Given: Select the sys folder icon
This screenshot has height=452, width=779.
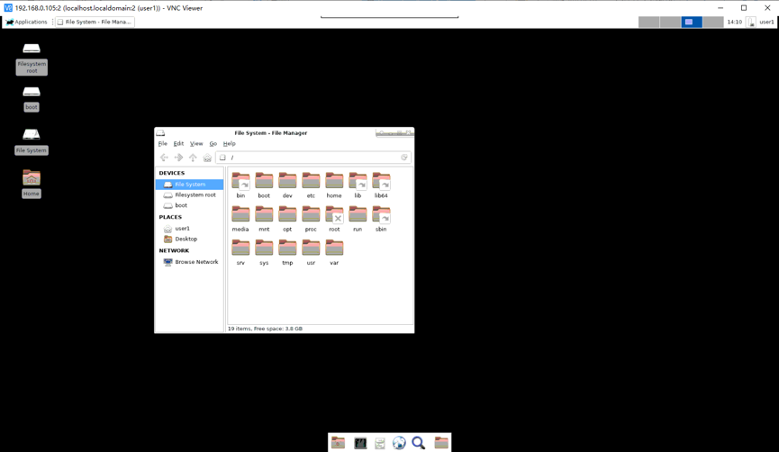Looking at the screenshot, I should pos(264,248).
